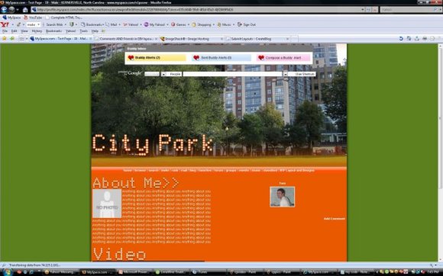Click the No Photo profile picture
The height and width of the screenshot is (276, 443).
coord(107,204)
